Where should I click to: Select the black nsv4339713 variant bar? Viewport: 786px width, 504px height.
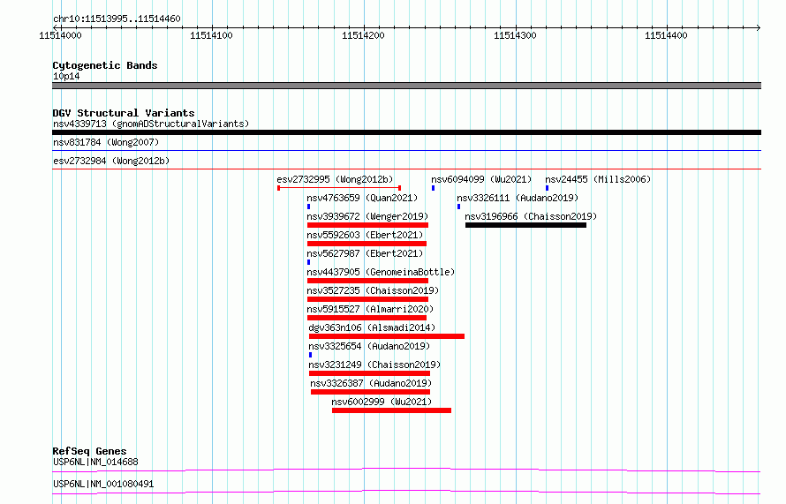tap(406, 132)
